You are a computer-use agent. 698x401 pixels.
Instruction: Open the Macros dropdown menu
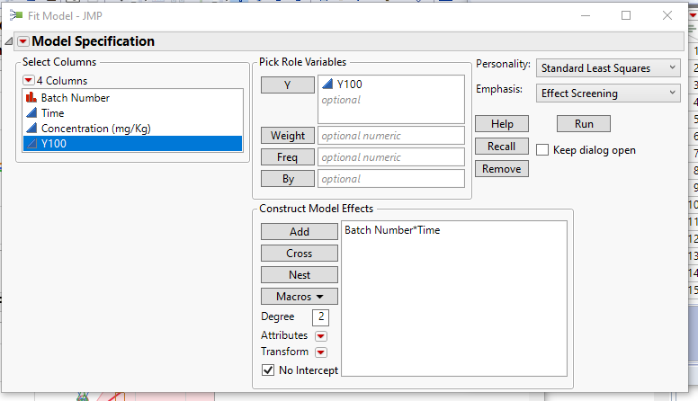pos(300,297)
